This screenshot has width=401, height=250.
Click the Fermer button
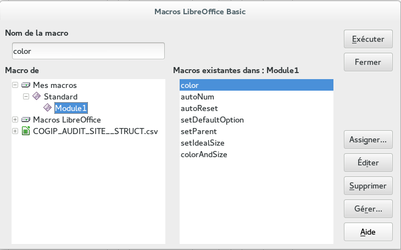pos(368,62)
